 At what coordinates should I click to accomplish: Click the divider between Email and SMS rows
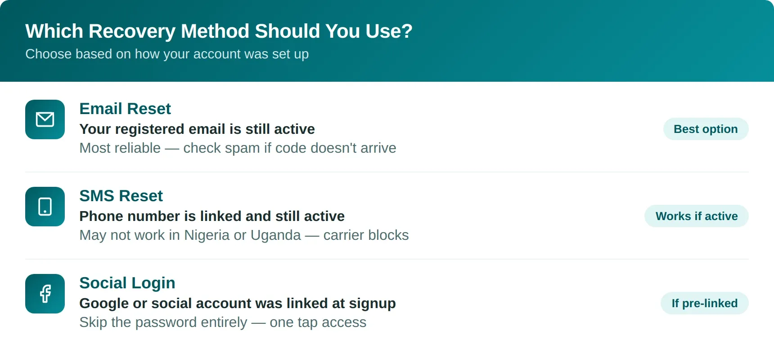[387, 172]
